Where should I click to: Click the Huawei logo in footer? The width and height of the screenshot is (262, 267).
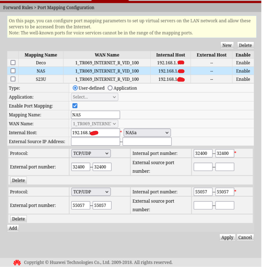coord(17,263)
